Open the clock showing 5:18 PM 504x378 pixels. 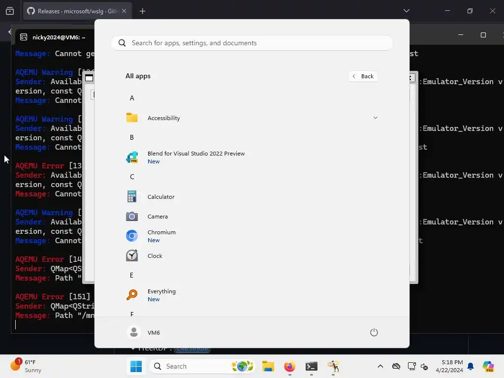[449, 366]
